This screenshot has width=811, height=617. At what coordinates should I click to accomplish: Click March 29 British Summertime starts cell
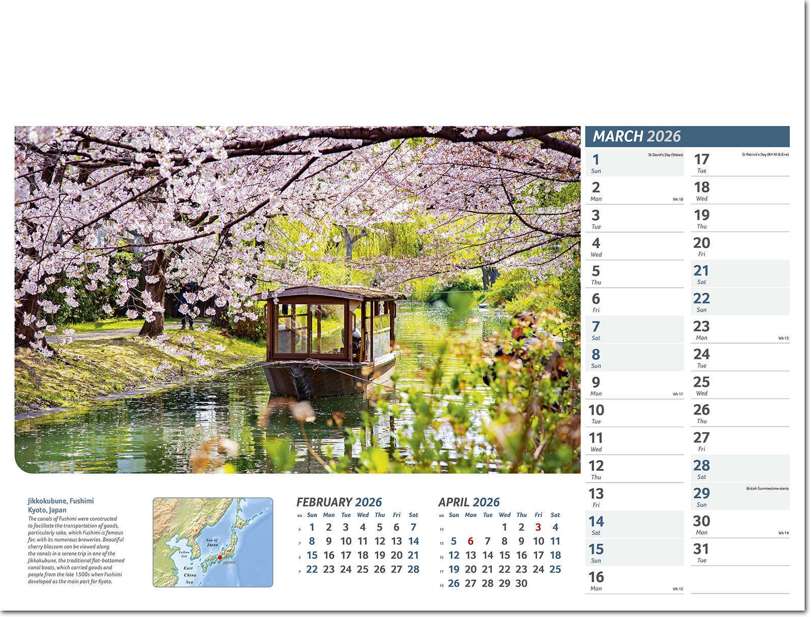point(740,497)
